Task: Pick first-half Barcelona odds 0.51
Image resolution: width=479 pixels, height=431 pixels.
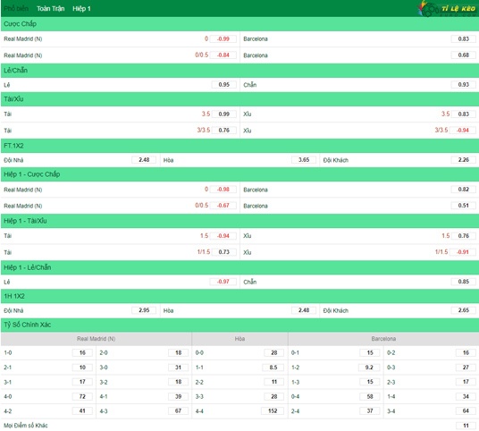Action: 463,206
